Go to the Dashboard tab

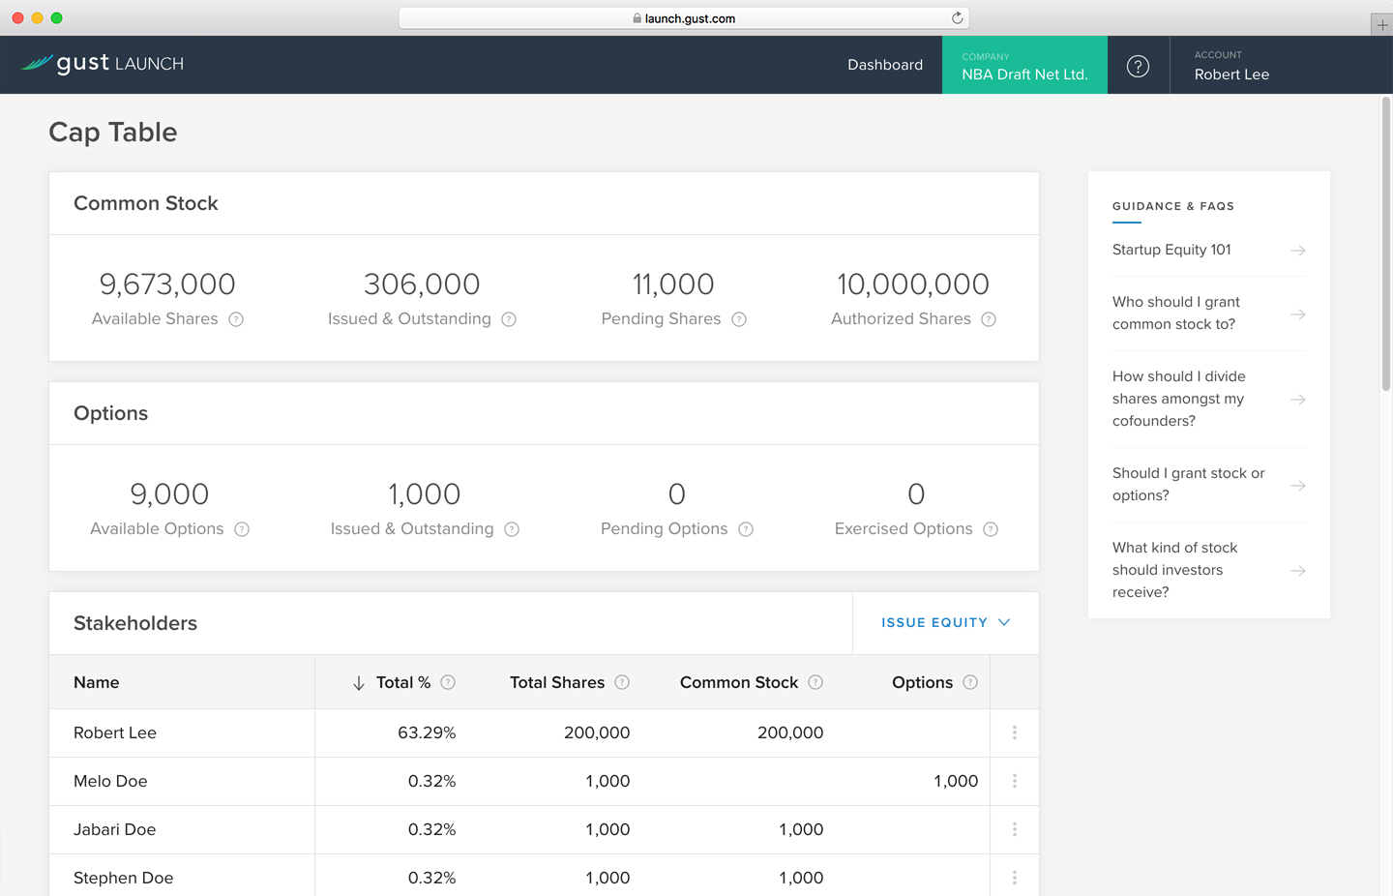point(884,65)
